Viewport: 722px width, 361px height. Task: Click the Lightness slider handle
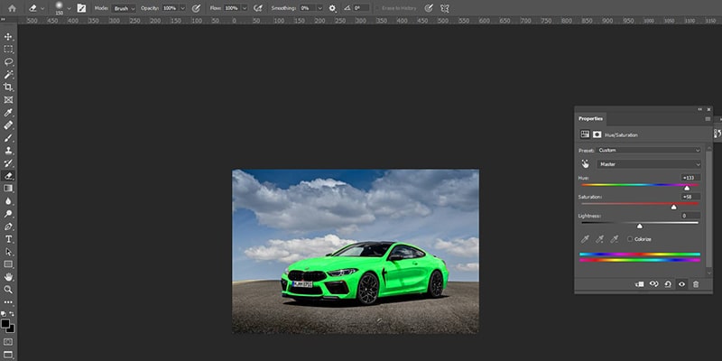point(640,227)
